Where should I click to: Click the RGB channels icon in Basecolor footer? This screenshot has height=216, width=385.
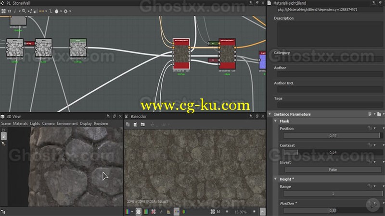128,212
